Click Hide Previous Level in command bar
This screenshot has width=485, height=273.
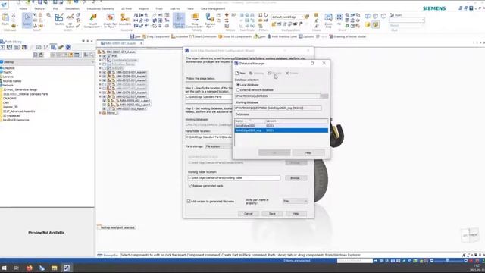point(282,36)
